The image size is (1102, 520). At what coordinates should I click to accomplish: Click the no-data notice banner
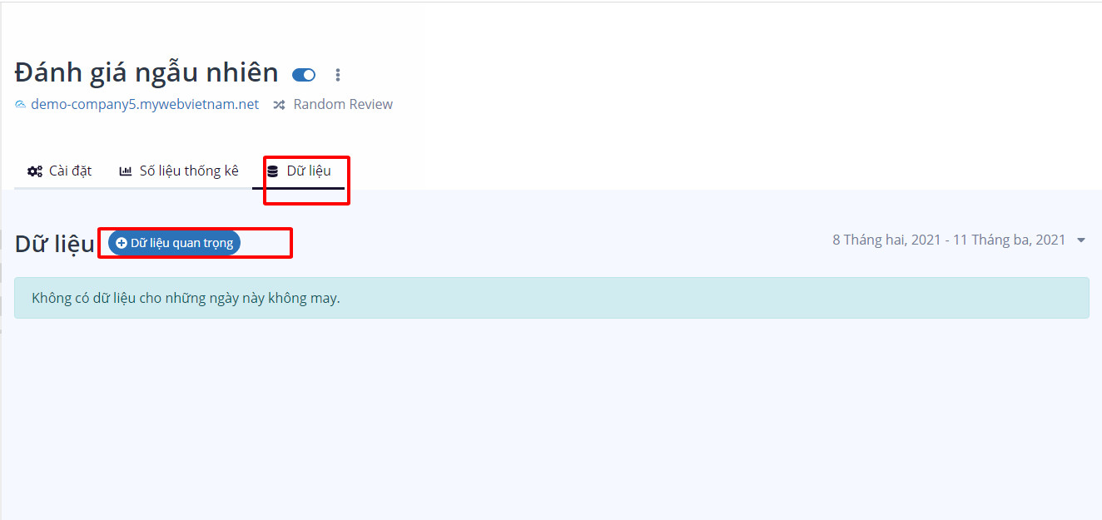[551, 298]
